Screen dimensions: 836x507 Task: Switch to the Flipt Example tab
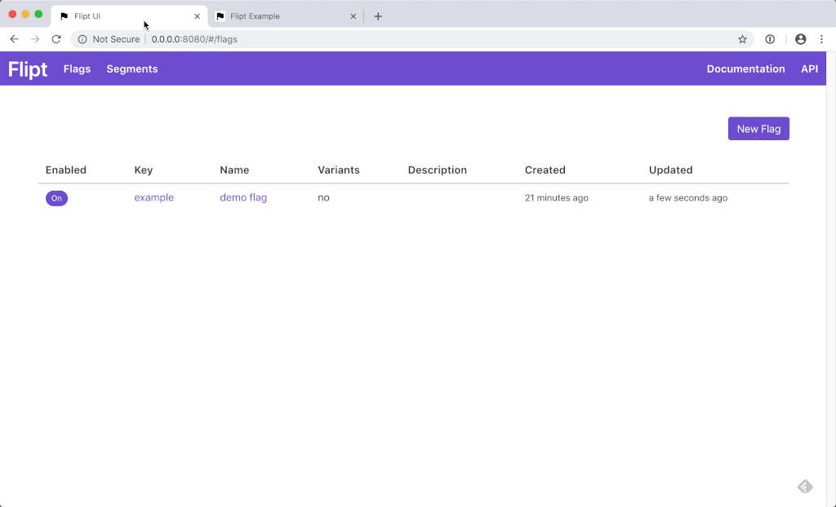tap(286, 16)
